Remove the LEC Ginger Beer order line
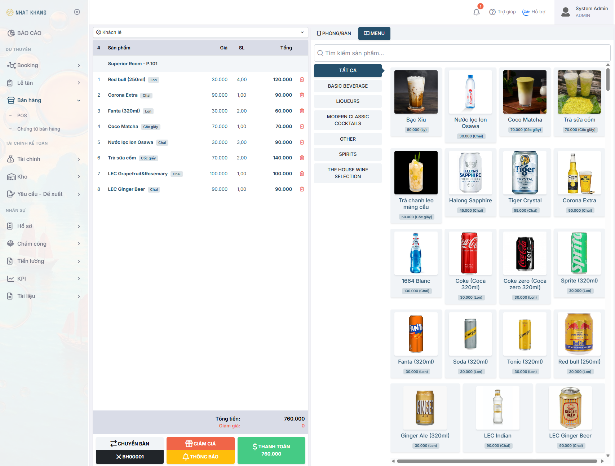 [x=302, y=189]
